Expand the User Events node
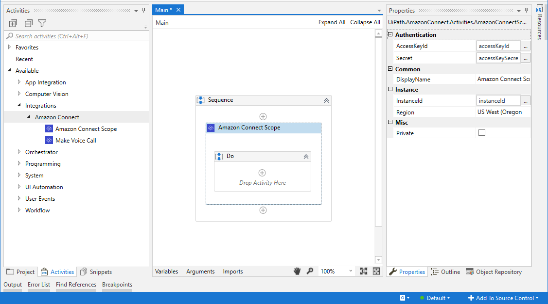The width and height of the screenshot is (548, 304). click(19, 198)
